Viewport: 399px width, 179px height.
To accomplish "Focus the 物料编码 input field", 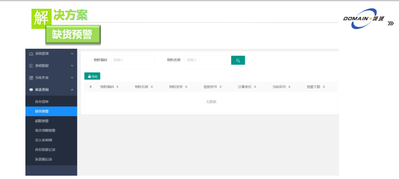I will pos(132,60).
